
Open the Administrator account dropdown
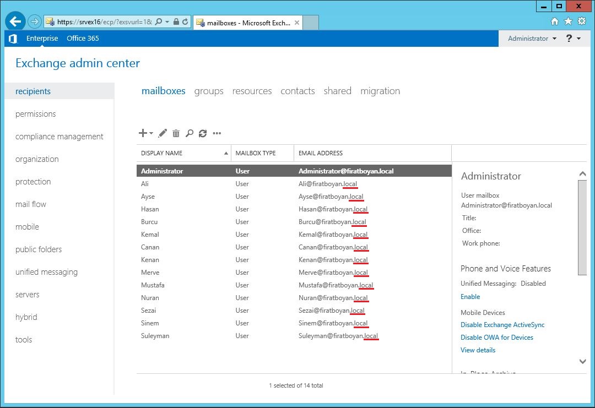[x=532, y=39]
